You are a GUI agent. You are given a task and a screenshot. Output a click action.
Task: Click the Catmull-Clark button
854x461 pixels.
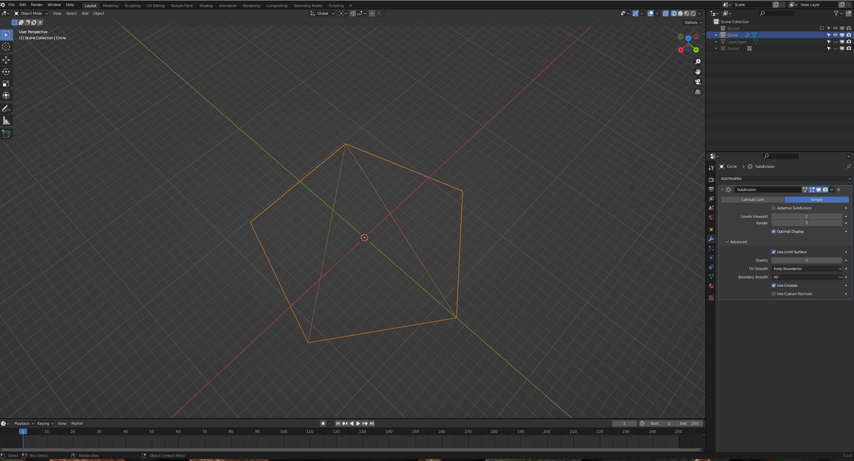[752, 200]
